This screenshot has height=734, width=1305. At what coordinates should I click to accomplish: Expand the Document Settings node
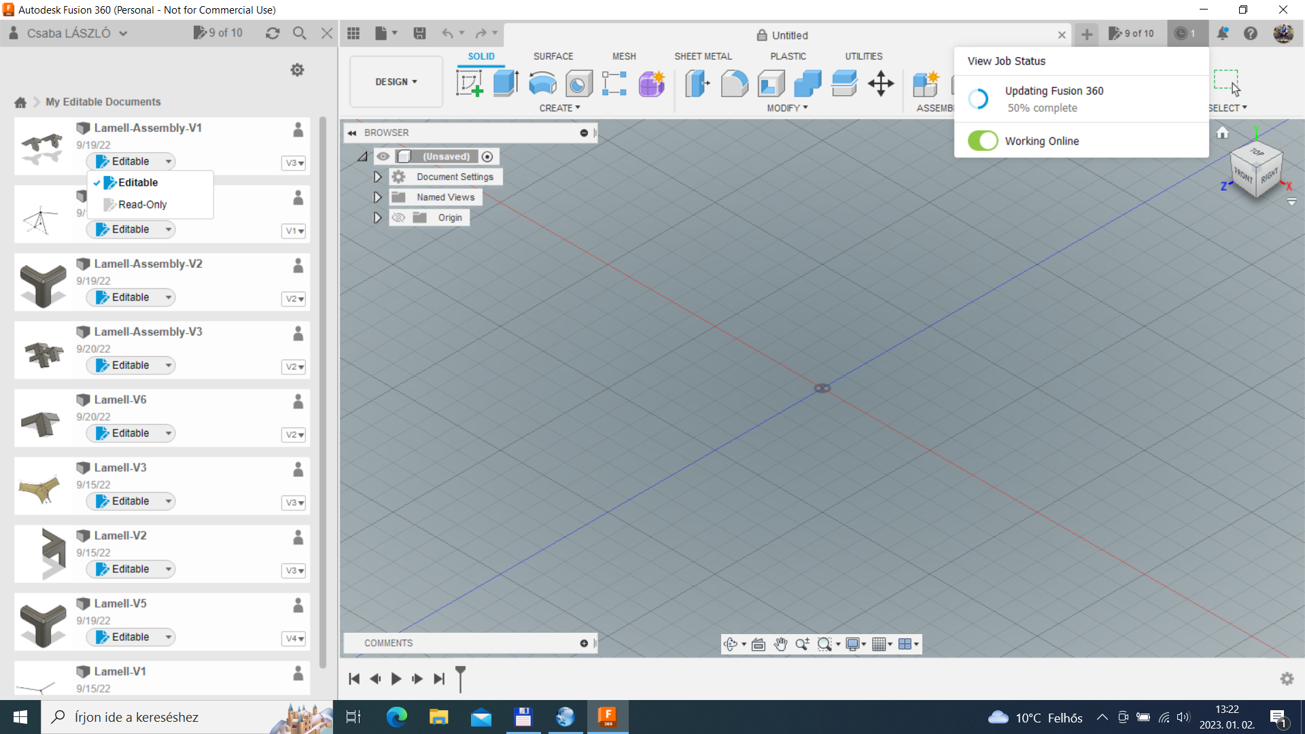click(377, 177)
